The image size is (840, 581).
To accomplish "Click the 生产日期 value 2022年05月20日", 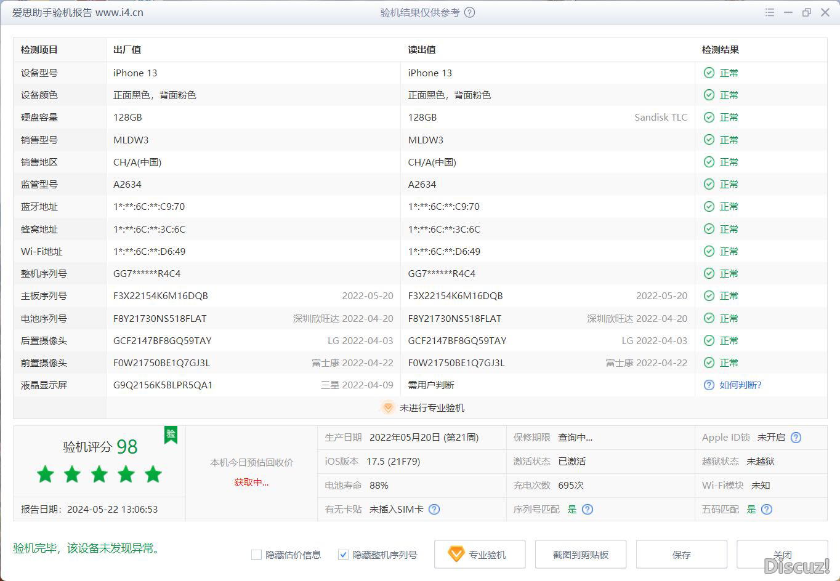I will coord(424,438).
